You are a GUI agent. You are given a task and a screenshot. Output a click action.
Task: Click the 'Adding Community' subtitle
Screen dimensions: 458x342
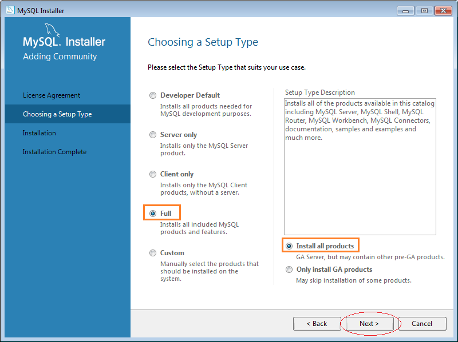60,57
